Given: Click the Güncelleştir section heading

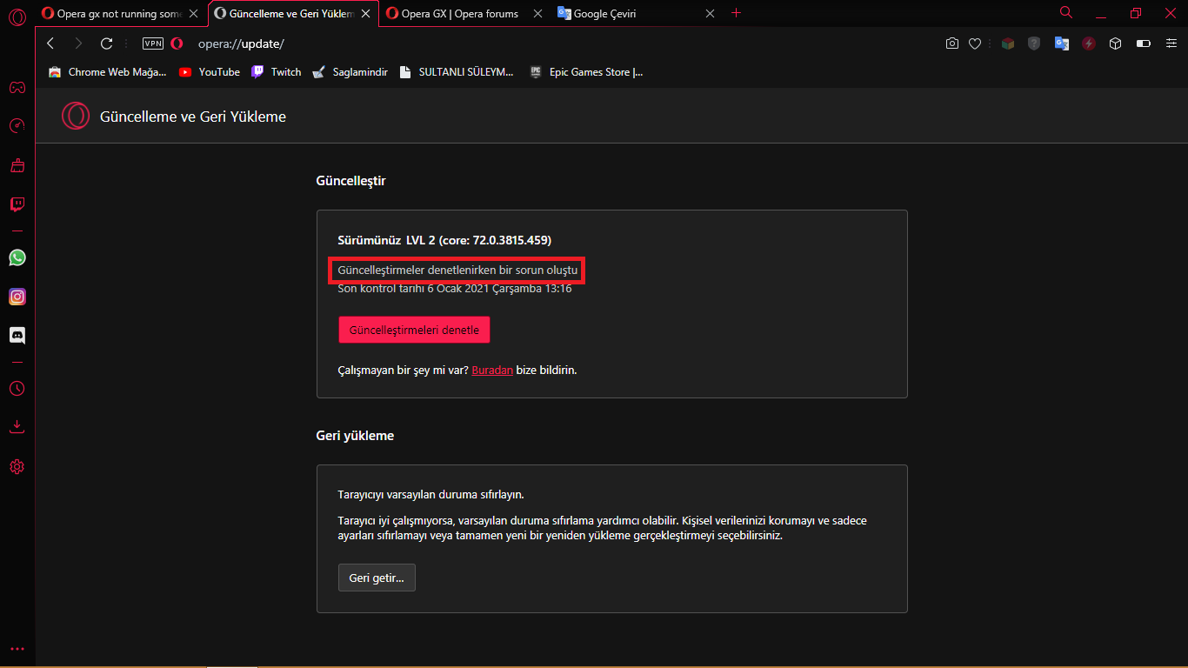Looking at the screenshot, I should coord(350,181).
